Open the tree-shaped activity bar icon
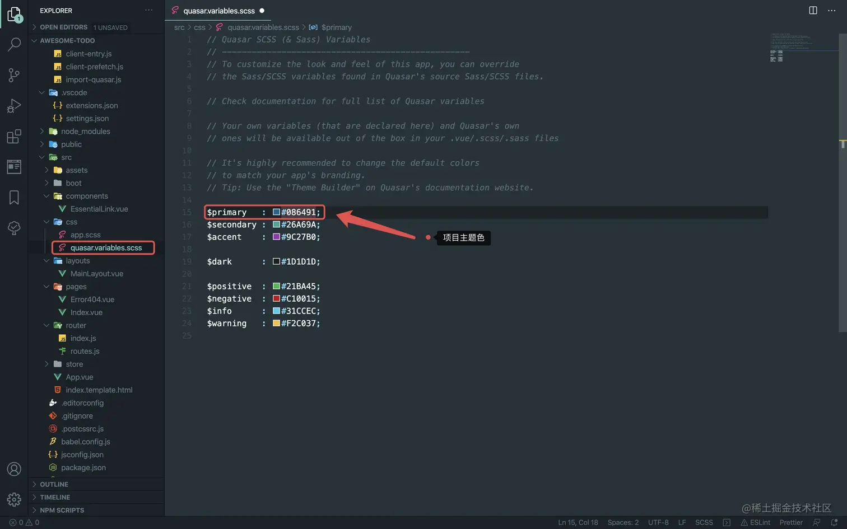The width and height of the screenshot is (847, 529). pyautogui.click(x=14, y=227)
